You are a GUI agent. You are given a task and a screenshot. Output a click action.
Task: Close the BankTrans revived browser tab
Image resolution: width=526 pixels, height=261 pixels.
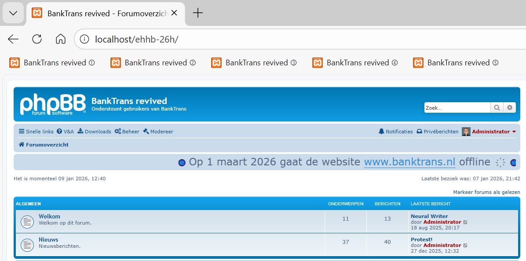click(174, 13)
